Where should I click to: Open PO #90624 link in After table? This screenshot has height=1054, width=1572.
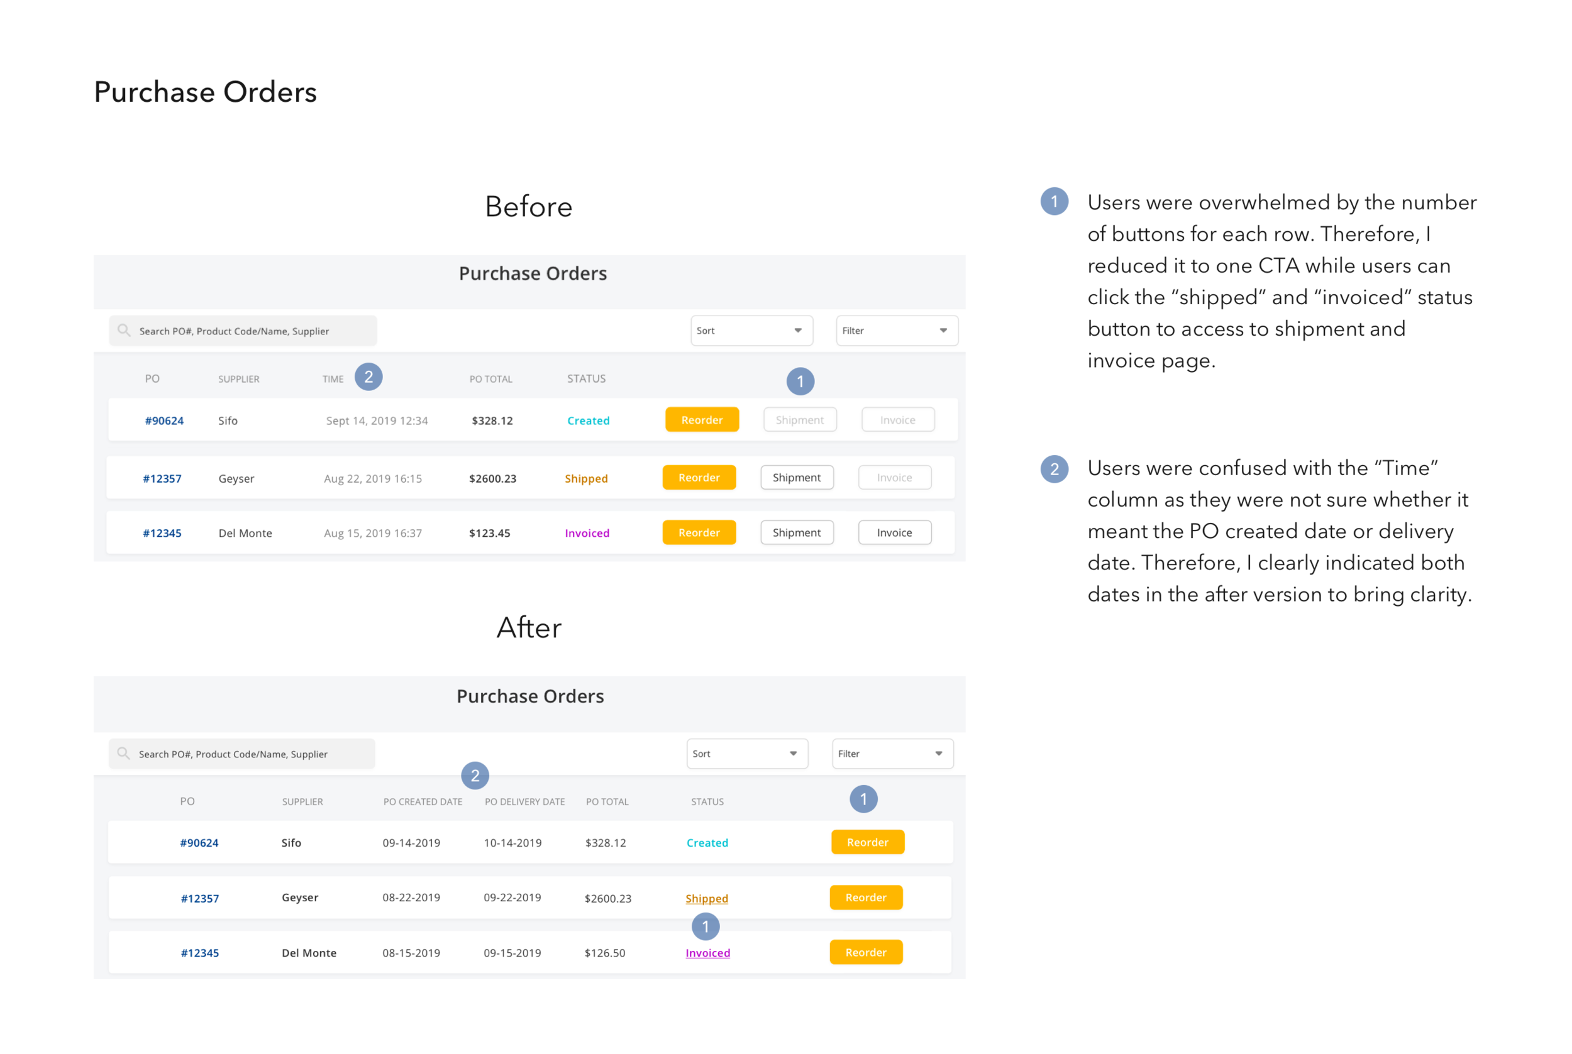click(199, 843)
